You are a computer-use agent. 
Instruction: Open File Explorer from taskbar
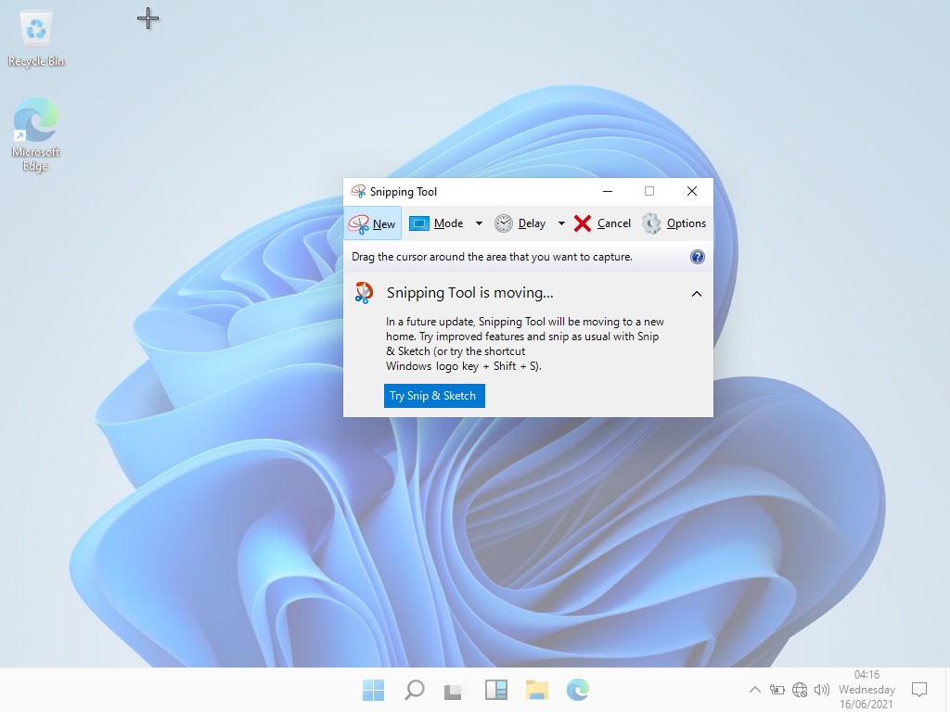tap(537, 690)
